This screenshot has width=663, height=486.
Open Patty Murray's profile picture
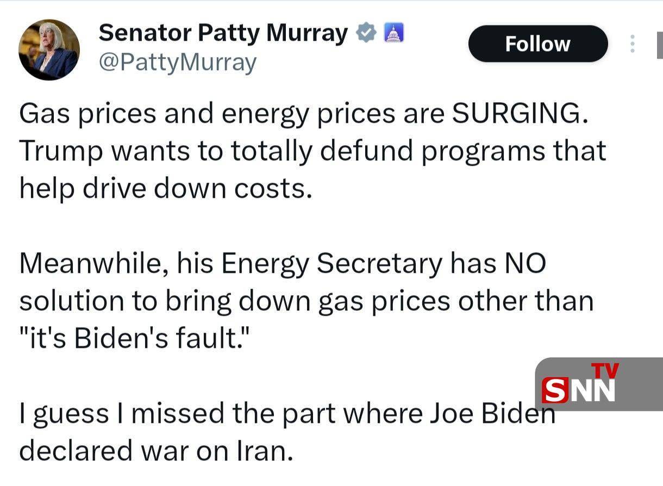(49, 50)
